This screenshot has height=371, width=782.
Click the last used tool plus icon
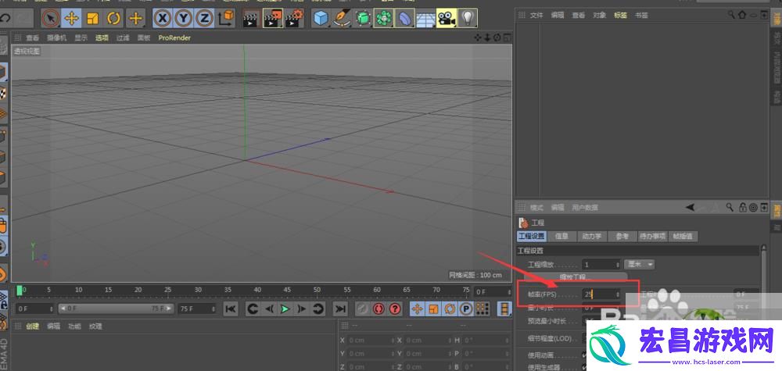135,19
